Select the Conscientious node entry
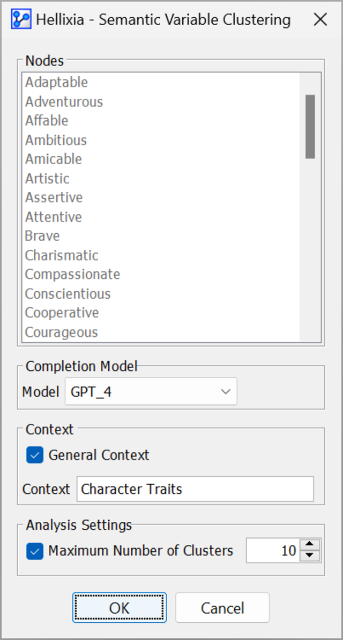This screenshot has width=343, height=640. (x=68, y=293)
